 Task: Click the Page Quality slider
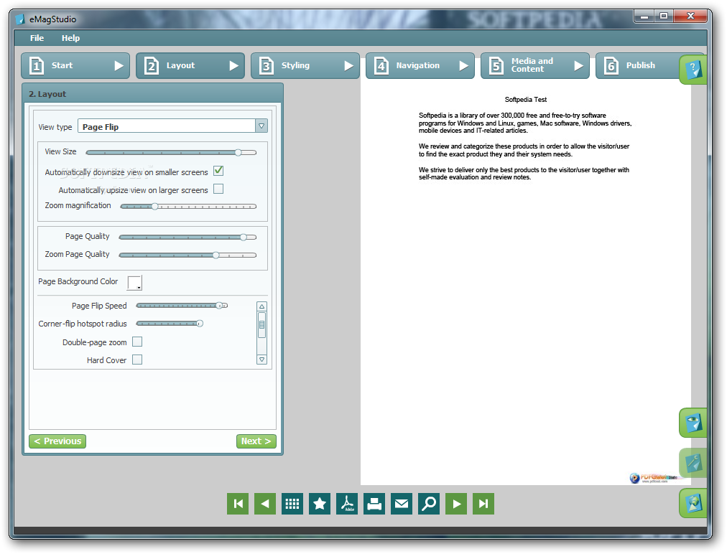pos(187,237)
